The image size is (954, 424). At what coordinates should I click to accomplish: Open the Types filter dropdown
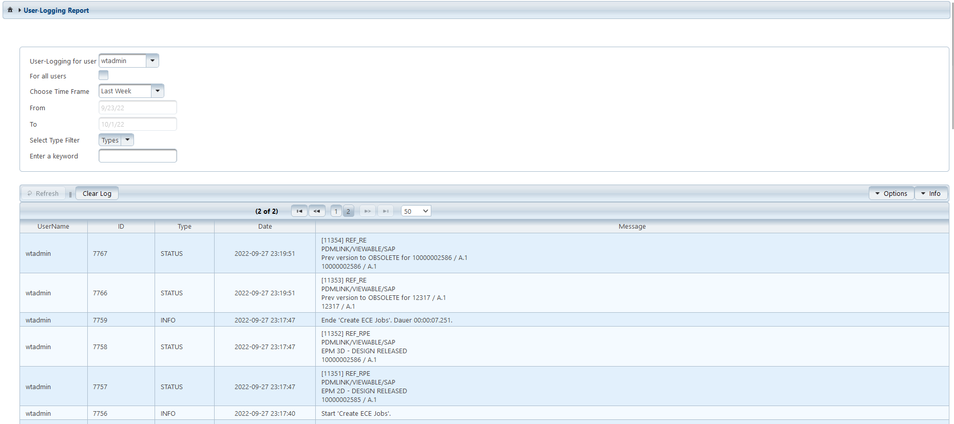[127, 140]
